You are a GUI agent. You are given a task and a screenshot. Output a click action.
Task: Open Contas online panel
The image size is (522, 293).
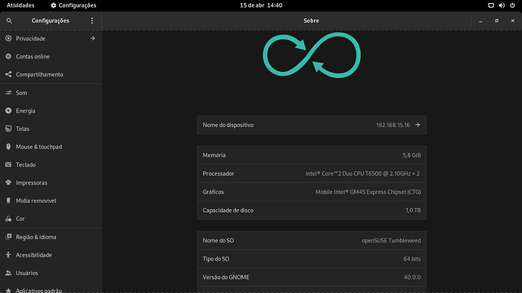(51, 56)
